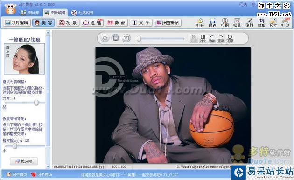Click the 裁剪 crop icon
Image resolution: width=294 pixels, height=180 pixels.
pos(261,22)
